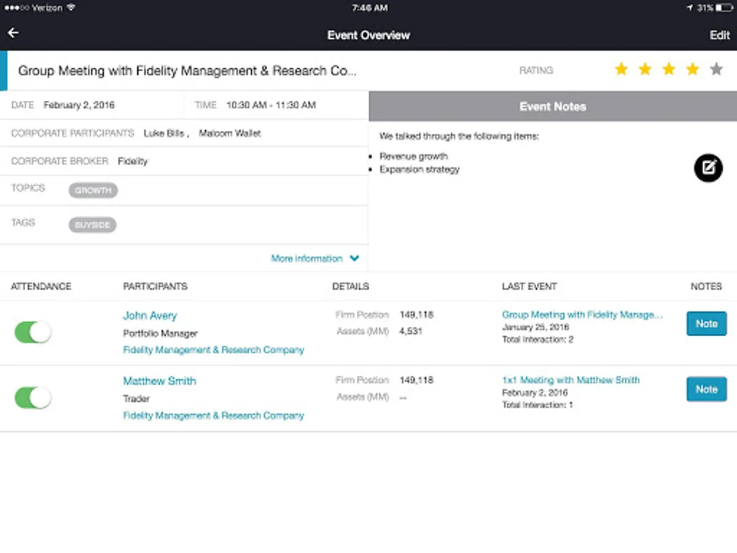Set rating to four stars
Screen dimensions: 737x553
[692, 69]
